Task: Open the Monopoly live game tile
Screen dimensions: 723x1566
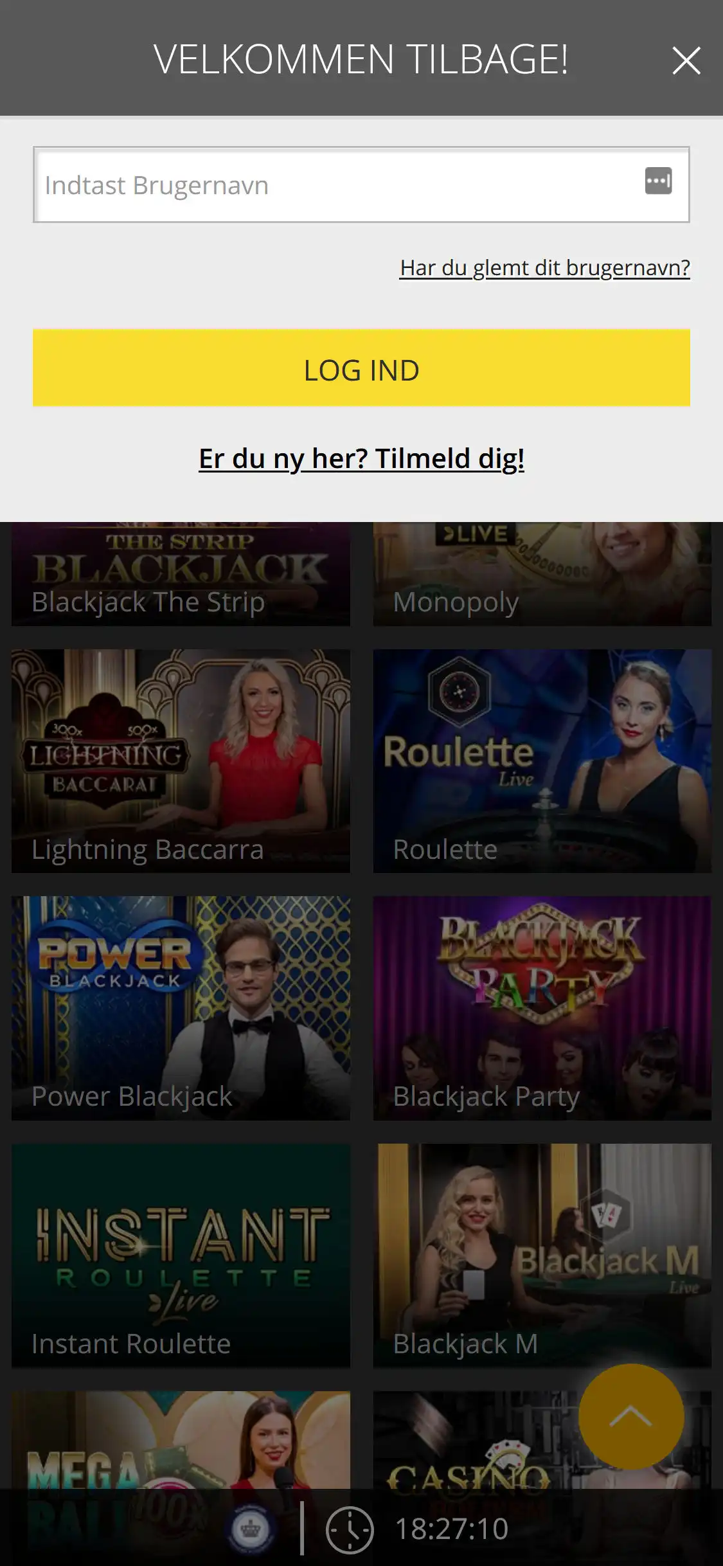Action: [542, 574]
